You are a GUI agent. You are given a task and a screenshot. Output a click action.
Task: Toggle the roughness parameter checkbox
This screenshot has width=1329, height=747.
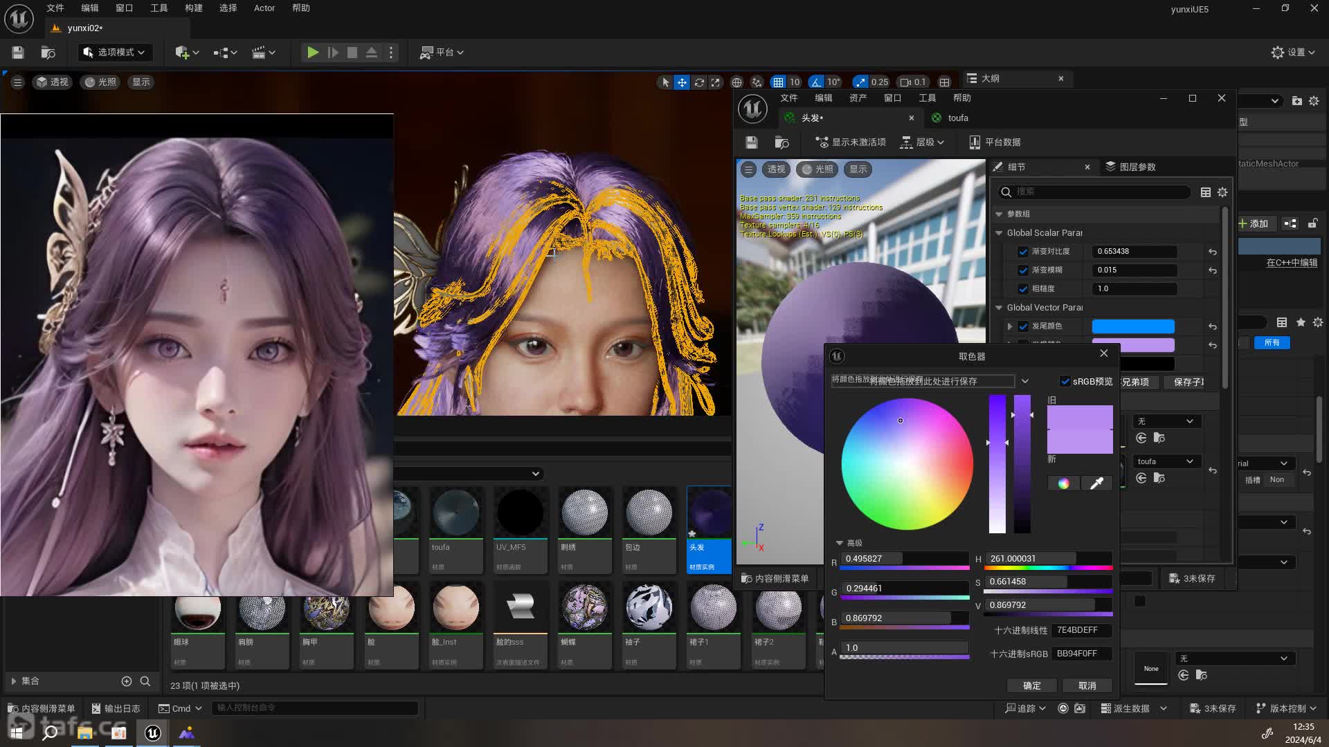pyautogui.click(x=1023, y=289)
